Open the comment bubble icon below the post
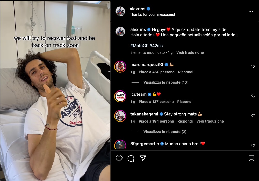Image resolution: width=259 pixels, height=181 pixels. [131, 159]
